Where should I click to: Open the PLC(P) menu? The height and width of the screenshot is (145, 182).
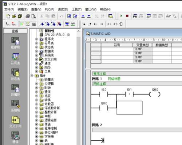tap(50, 9)
